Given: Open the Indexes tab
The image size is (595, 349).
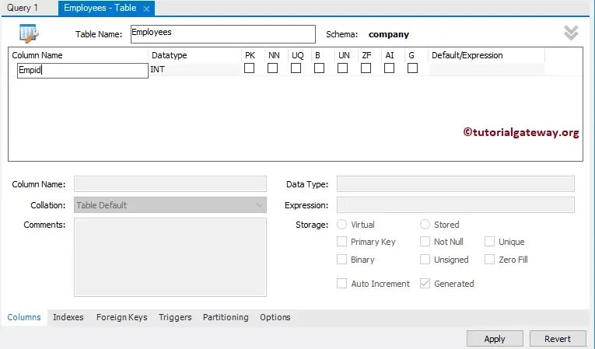Looking at the screenshot, I should [x=68, y=317].
